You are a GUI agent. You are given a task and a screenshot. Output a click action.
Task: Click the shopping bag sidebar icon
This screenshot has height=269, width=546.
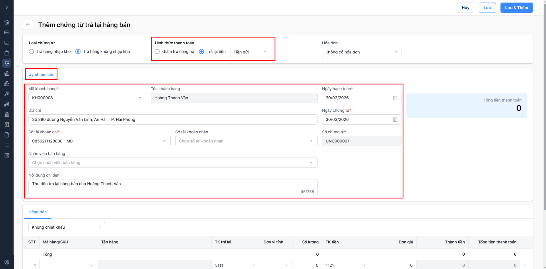pyautogui.click(x=7, y=53)
